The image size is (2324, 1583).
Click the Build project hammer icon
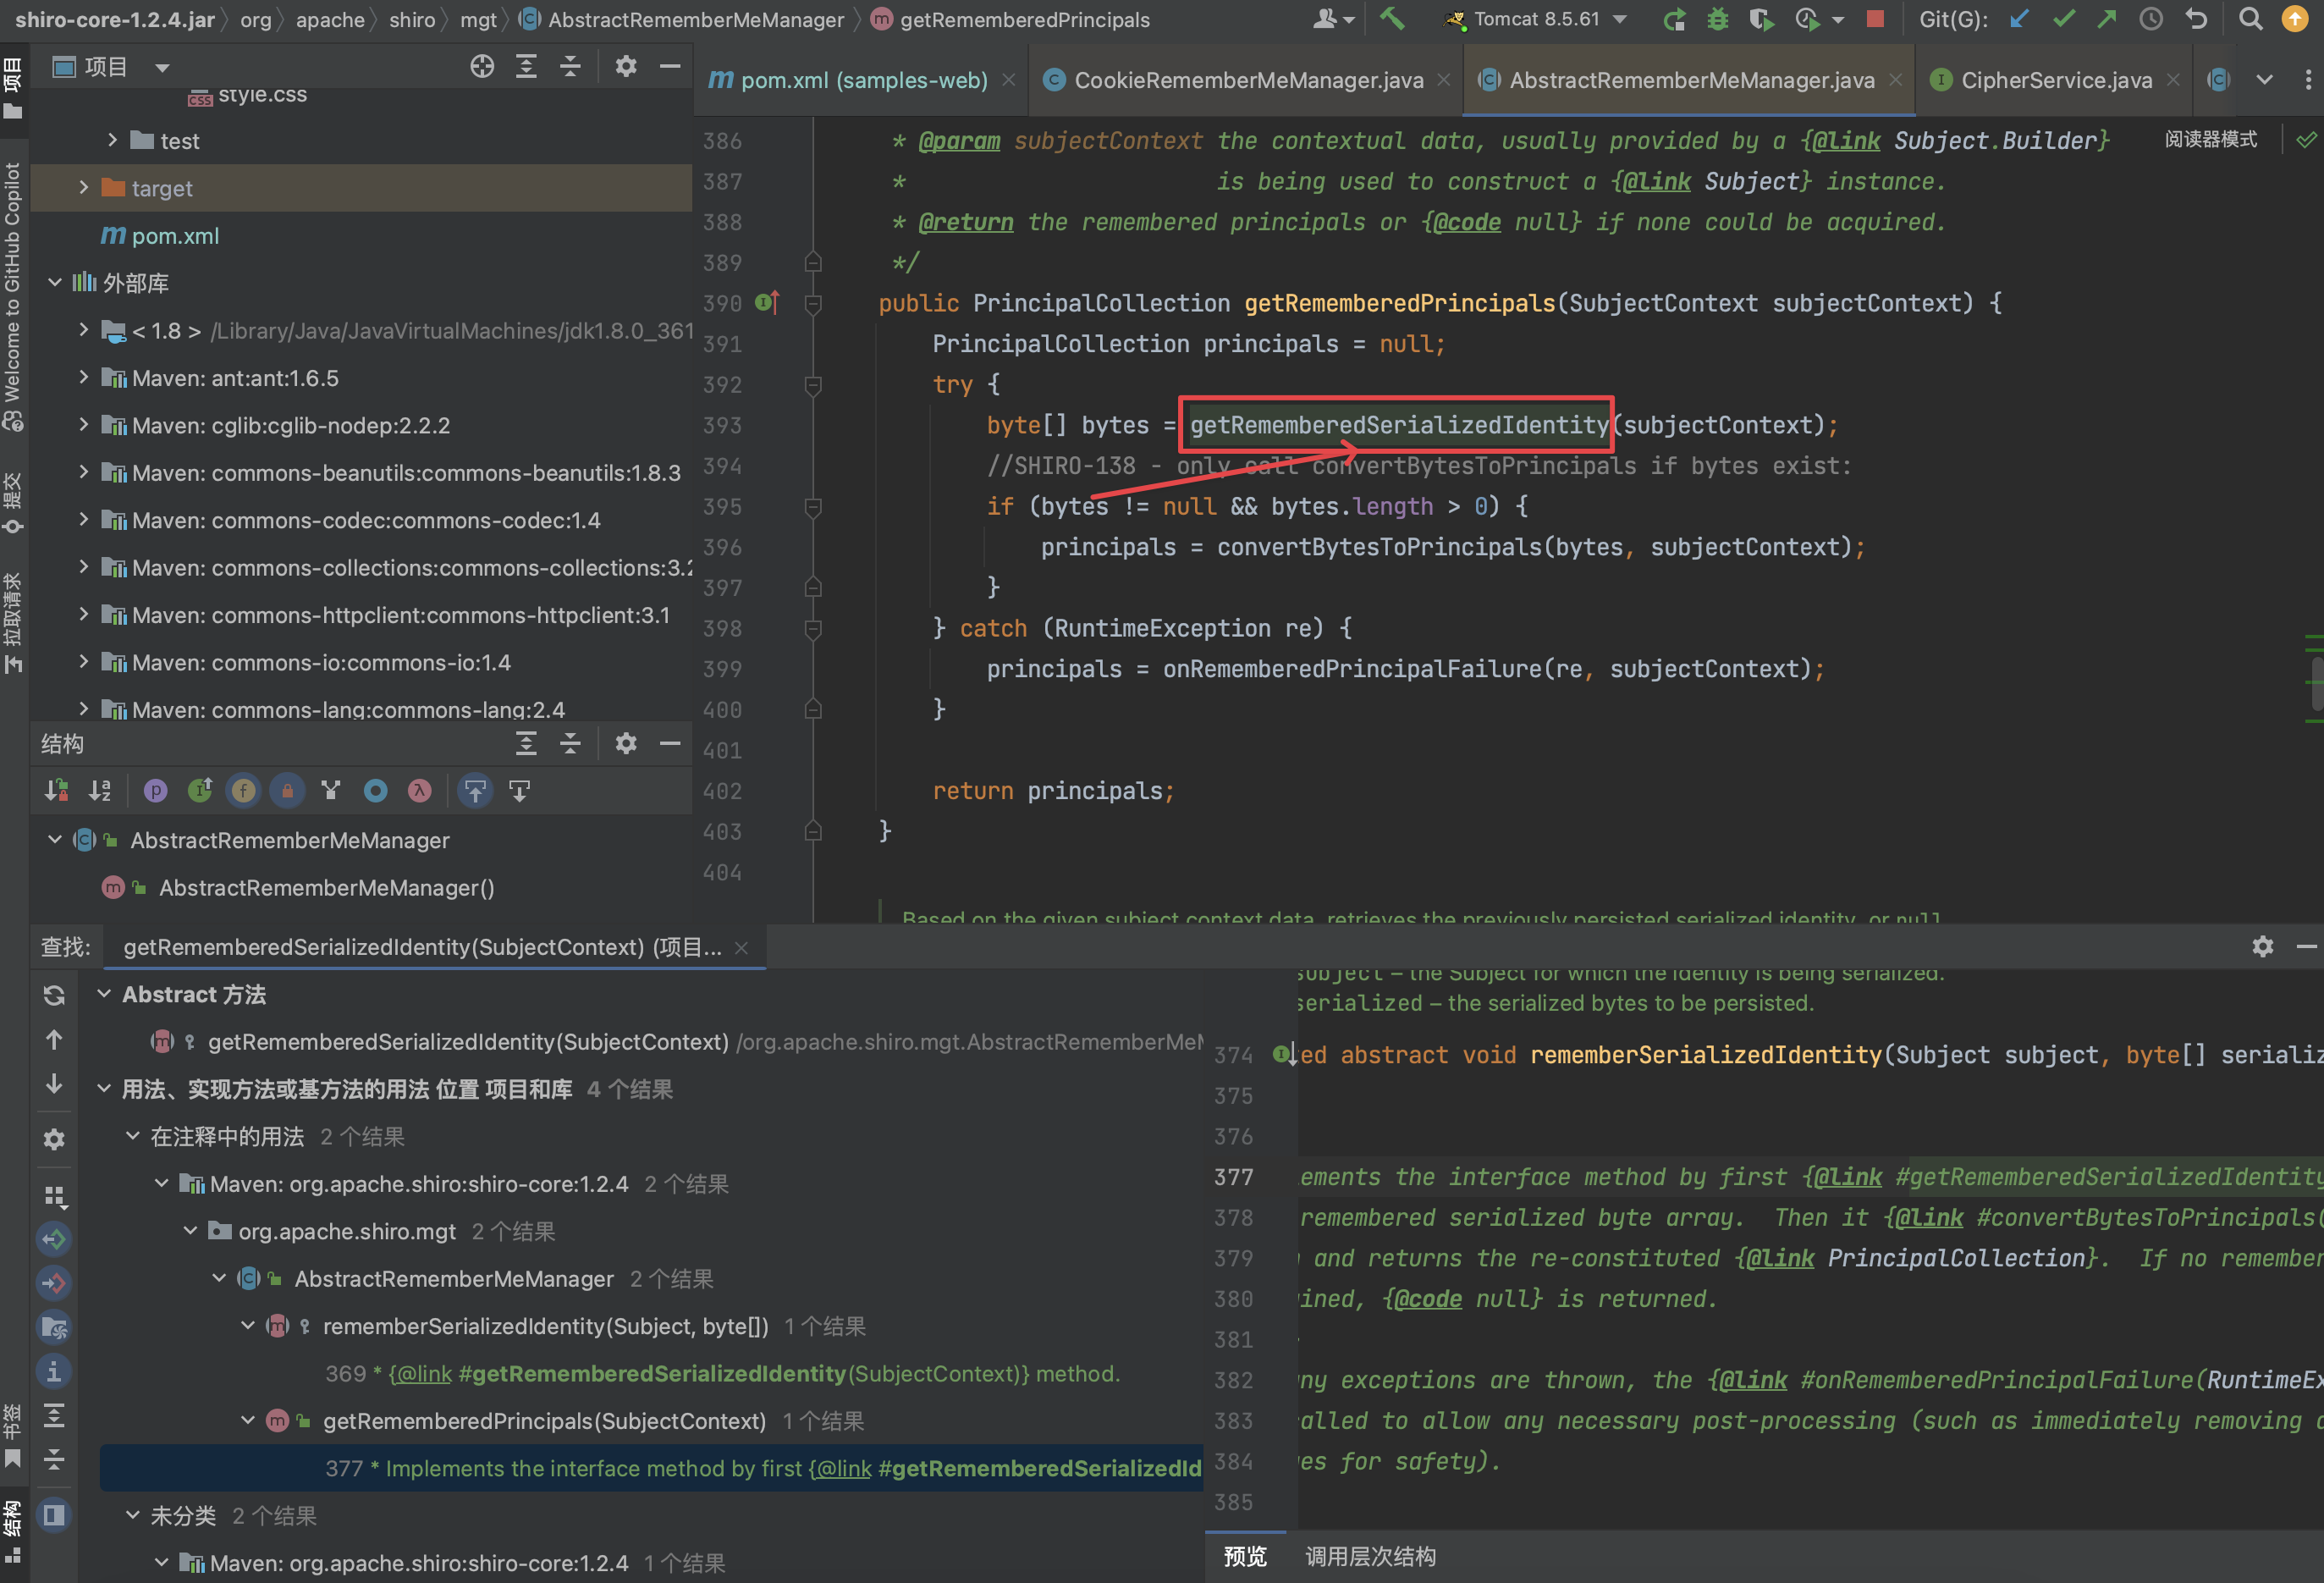click(x=1393, y=18)
